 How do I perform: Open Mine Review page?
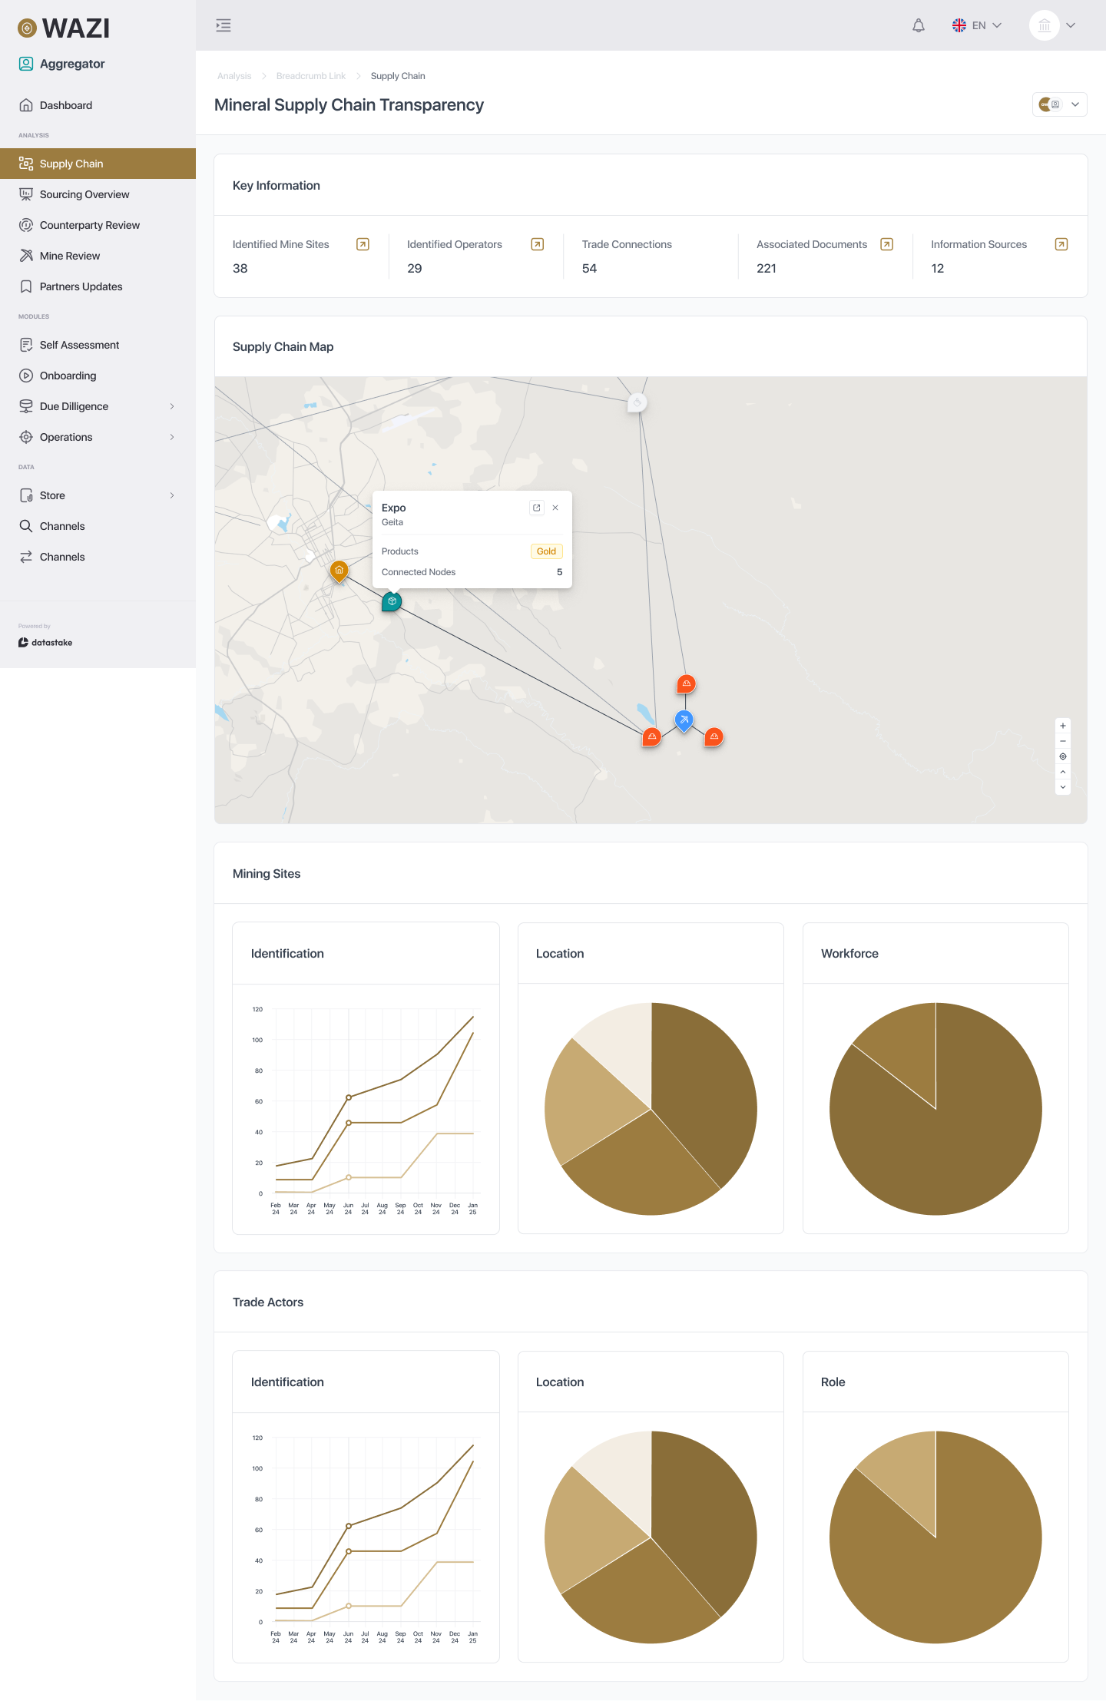[98, 256]
